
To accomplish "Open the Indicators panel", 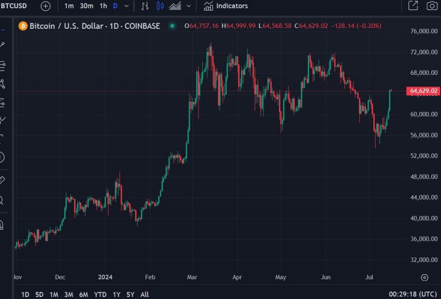I will point(226,6).
